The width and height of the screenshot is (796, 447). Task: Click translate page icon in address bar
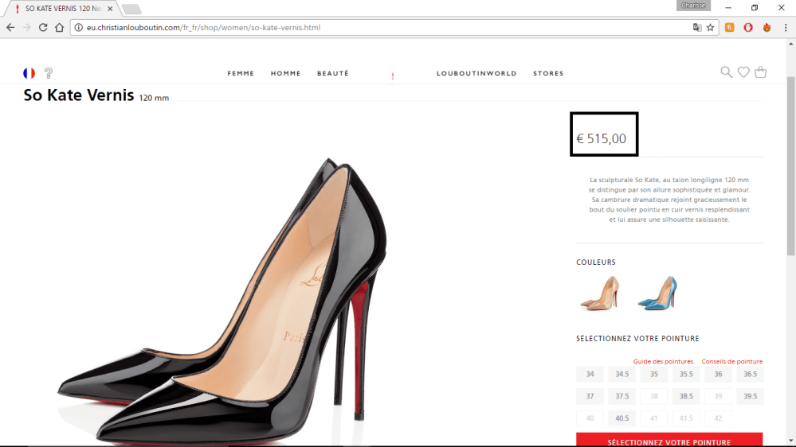pyautogui.click(x=697, y=27)
